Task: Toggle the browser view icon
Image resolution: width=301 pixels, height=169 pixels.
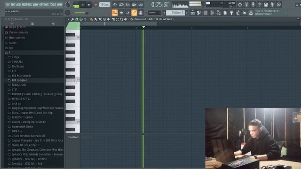Action: [x=219, y=13]
